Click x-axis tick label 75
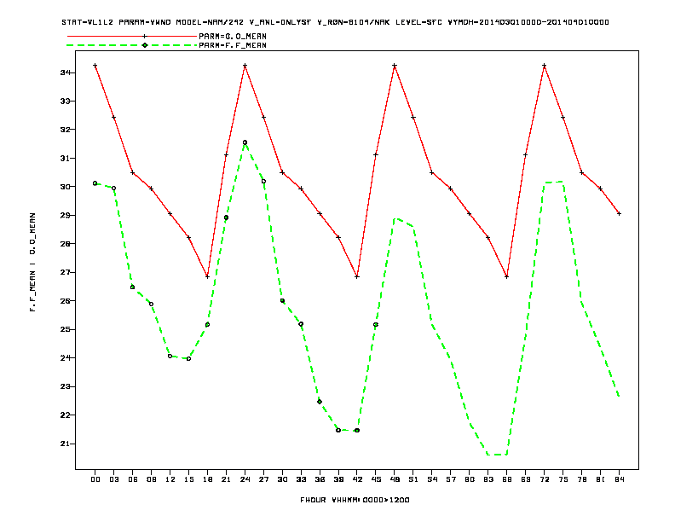Screen dimensions: 675x522 [x=563, y=479]
